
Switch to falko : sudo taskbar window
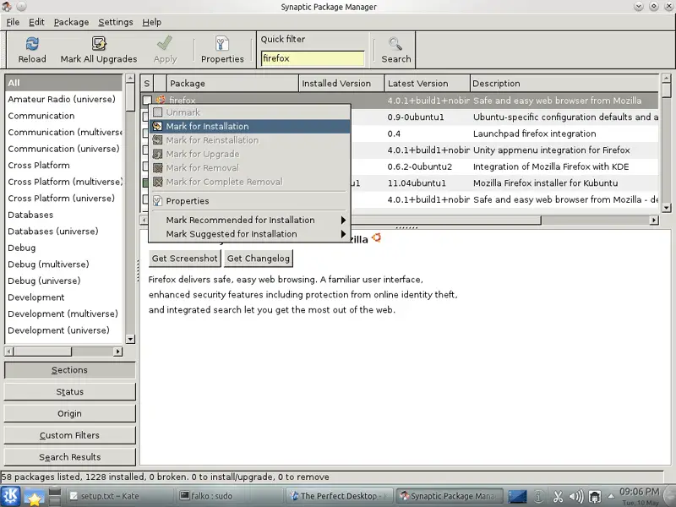pyautogui.click(x=230, y=496)
